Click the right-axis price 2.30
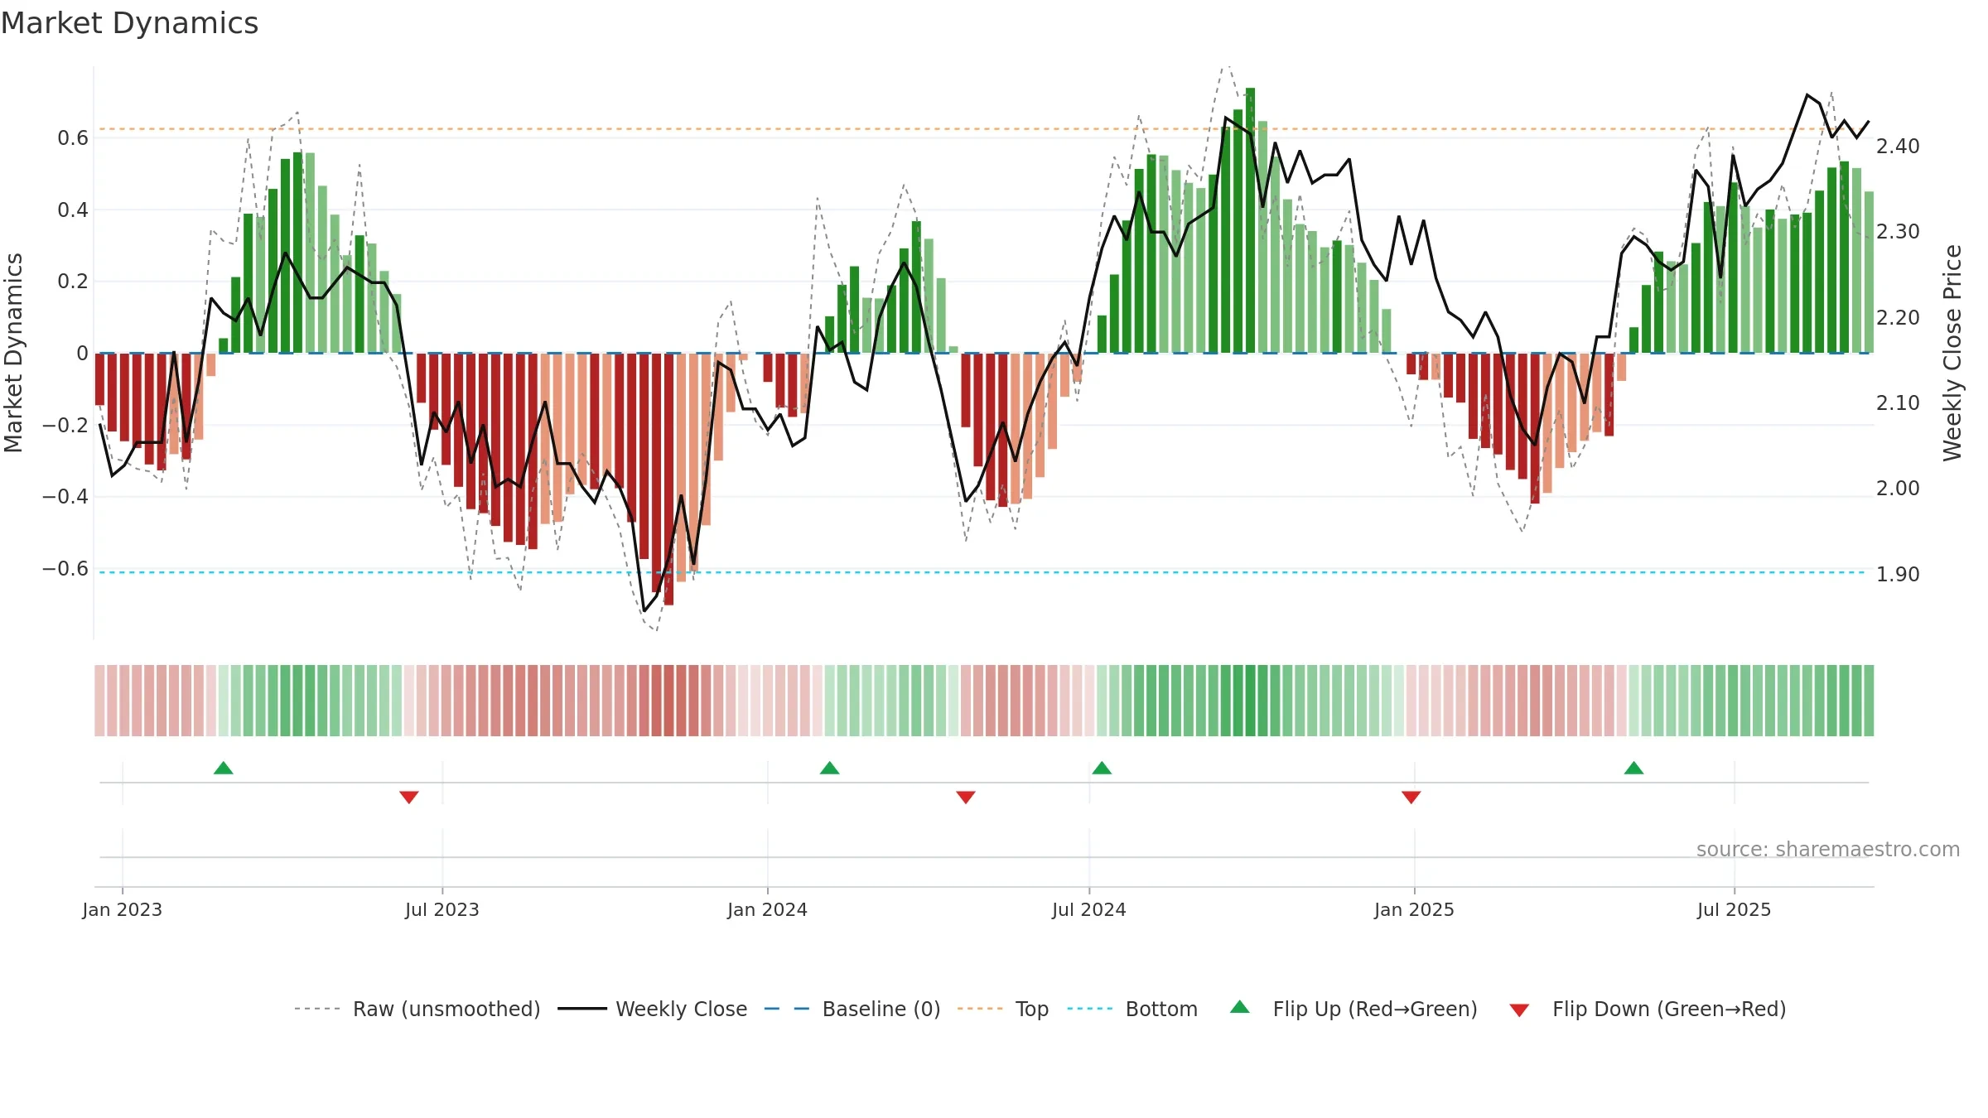 (x=1898, y=232)
